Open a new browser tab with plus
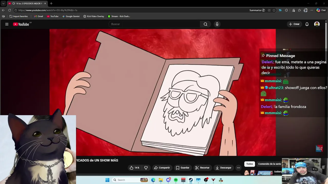The image size is (328, 184). pos(51,3)
